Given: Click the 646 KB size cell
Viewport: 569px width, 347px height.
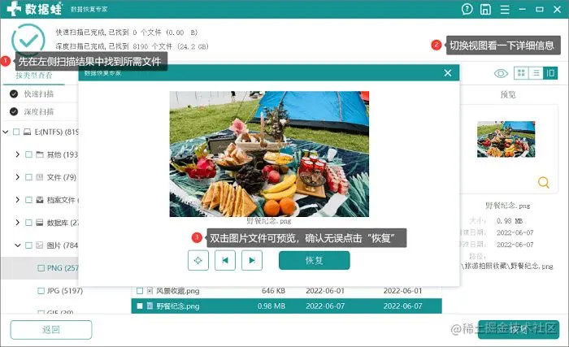Looking at the screenshot, I should point(273,291).
